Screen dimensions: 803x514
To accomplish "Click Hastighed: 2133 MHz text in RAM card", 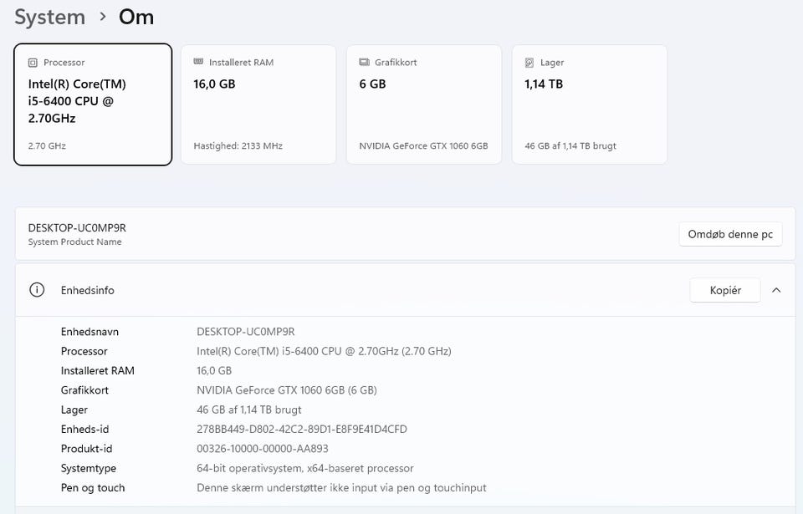I will point(238,146).
